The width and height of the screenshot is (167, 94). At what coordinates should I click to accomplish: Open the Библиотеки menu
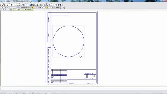tap(54, 3)
